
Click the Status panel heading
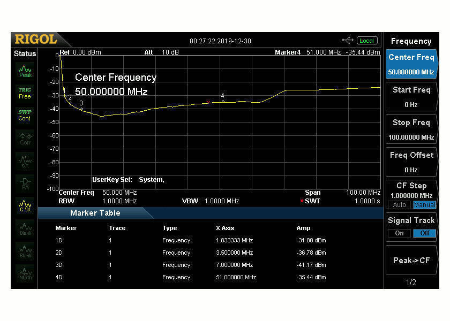(25, 53)
